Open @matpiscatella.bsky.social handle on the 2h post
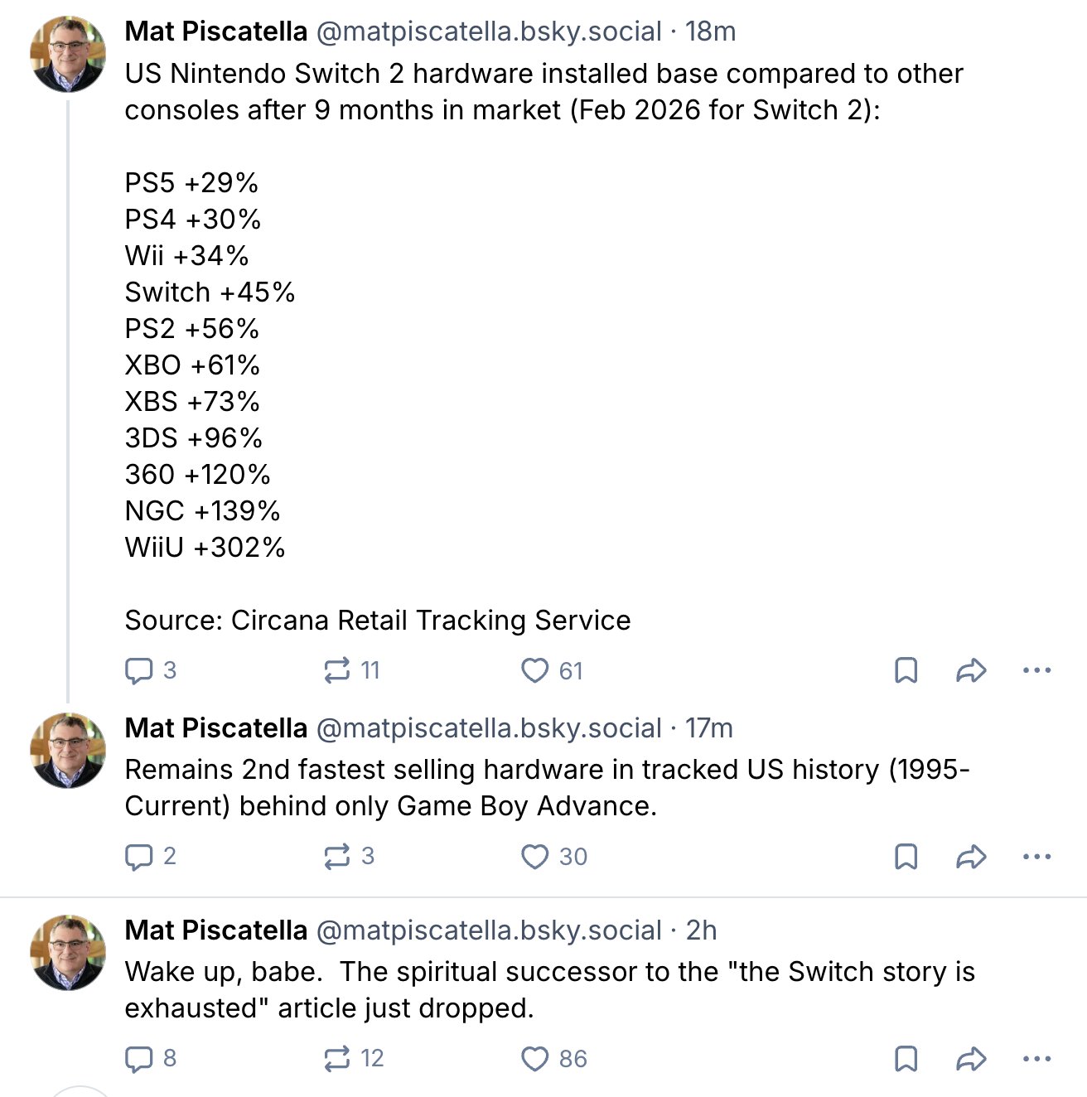The image size is (1087, 1097). coord(489,930)
